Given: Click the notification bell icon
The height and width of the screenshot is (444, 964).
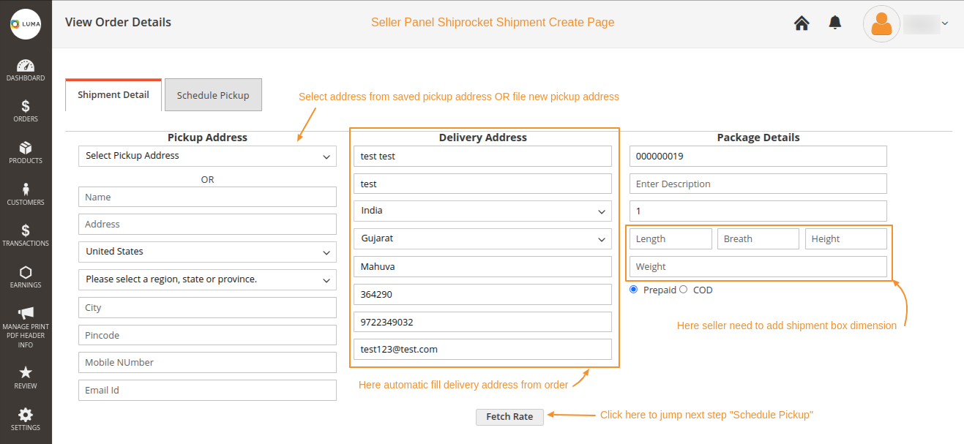Looking at the screenshot, I should (x=834, y=23).
